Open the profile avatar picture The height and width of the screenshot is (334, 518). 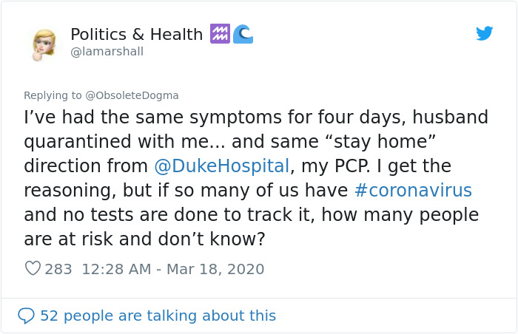pyautogui.click(x=44, y=44)
